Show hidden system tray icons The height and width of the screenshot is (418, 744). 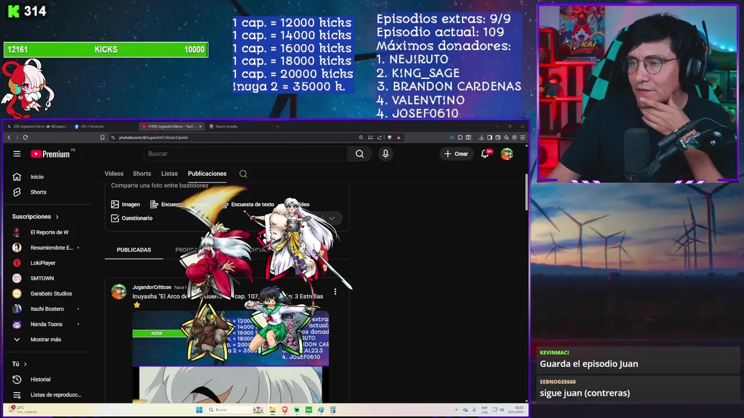click(456, 410)
